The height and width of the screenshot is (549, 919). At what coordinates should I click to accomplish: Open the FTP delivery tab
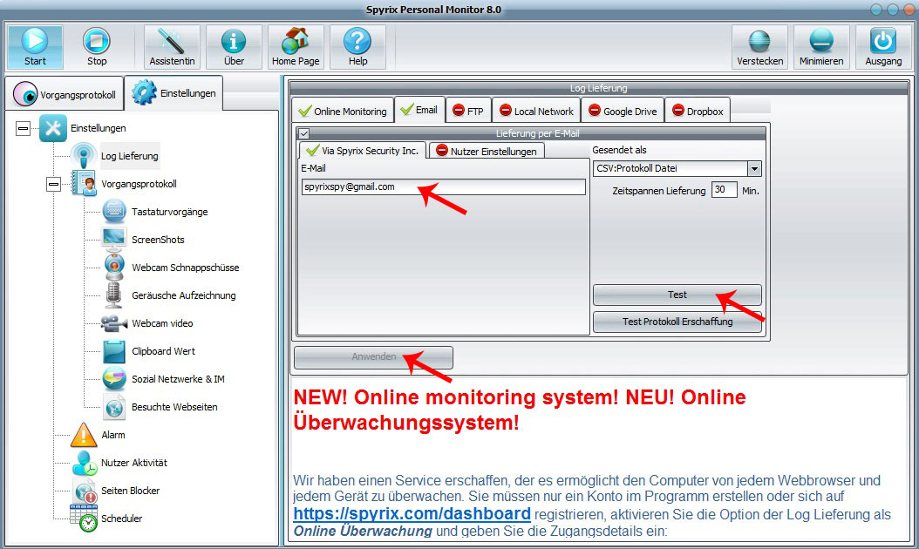click(468, 111)
